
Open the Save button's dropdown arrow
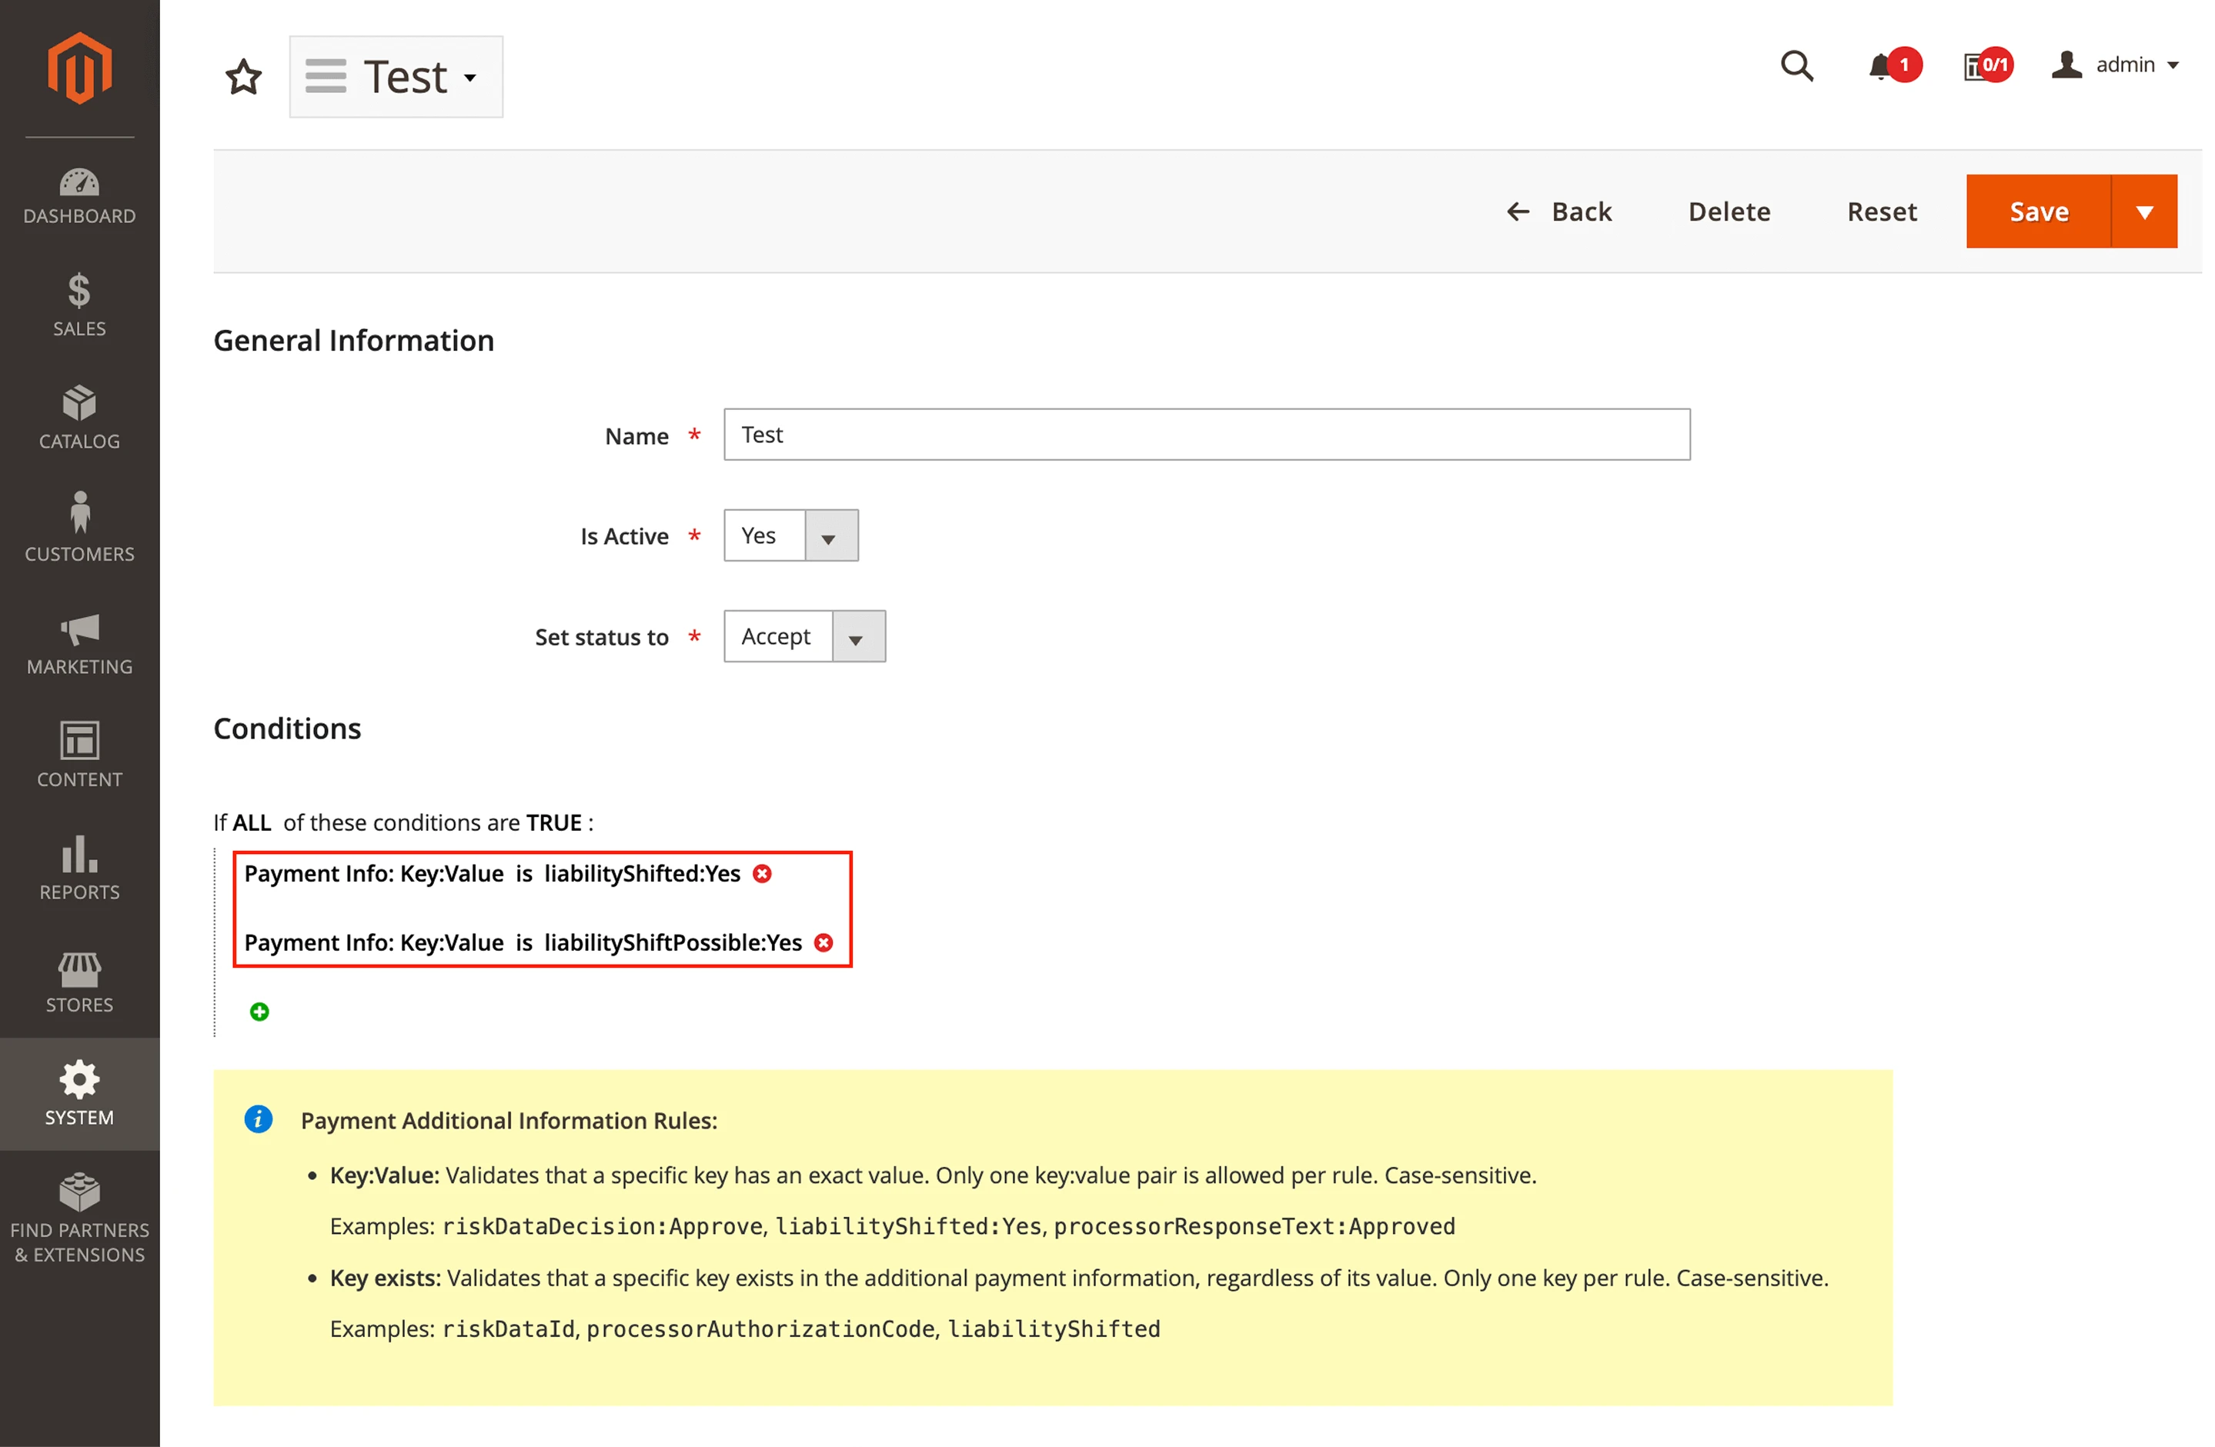click(x=2145, y=211)
